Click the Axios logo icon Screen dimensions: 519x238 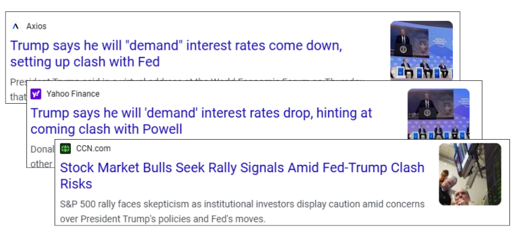[16, 26]
